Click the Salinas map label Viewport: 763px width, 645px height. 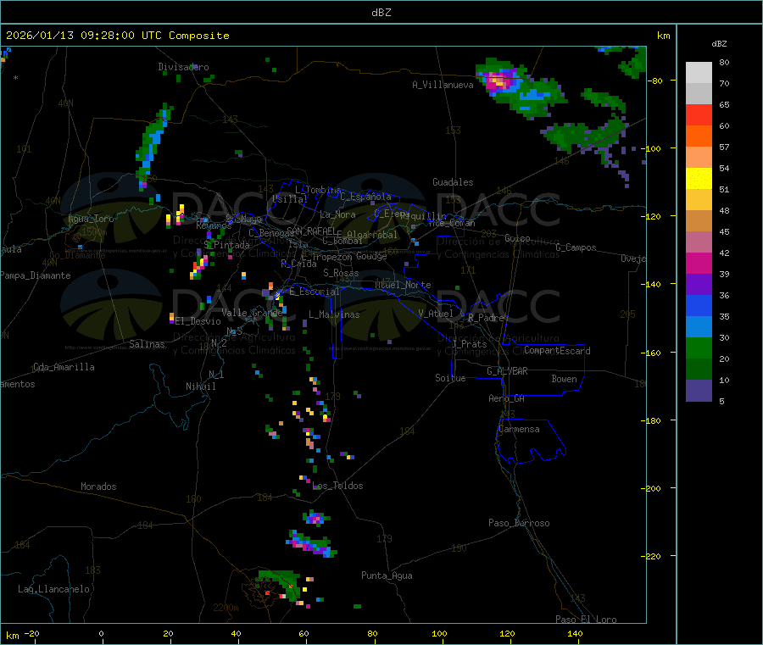click(147, 344)
